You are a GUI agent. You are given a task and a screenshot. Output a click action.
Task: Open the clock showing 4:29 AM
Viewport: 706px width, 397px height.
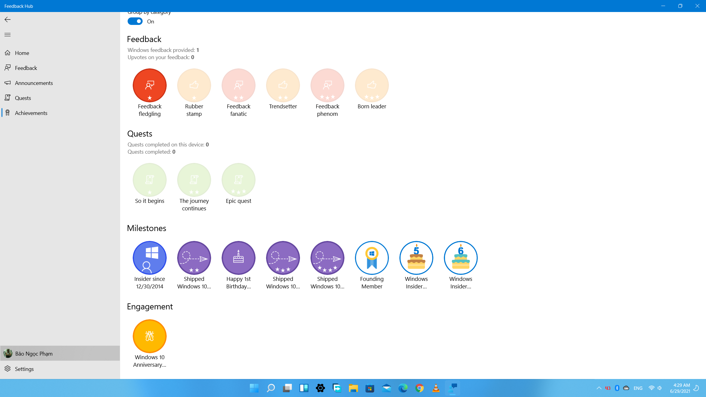click(x=680, y=388)
